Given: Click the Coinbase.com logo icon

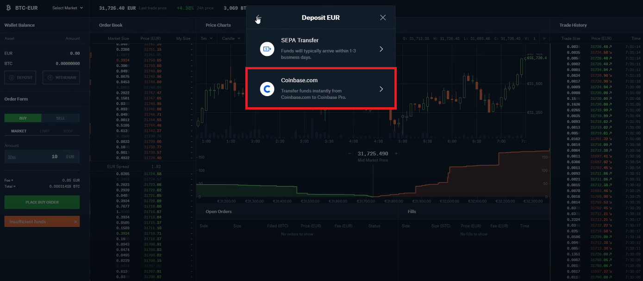Looking at the screenshot, I should pyautogui.click(x=267, y=89).
